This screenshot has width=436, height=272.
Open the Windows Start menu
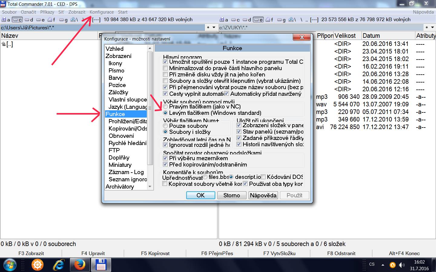[x=9, y=265]
